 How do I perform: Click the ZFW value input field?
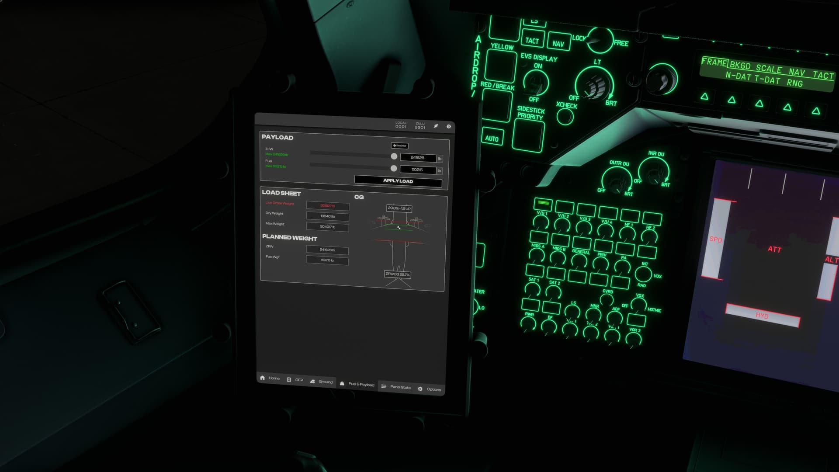click(418, 158)
